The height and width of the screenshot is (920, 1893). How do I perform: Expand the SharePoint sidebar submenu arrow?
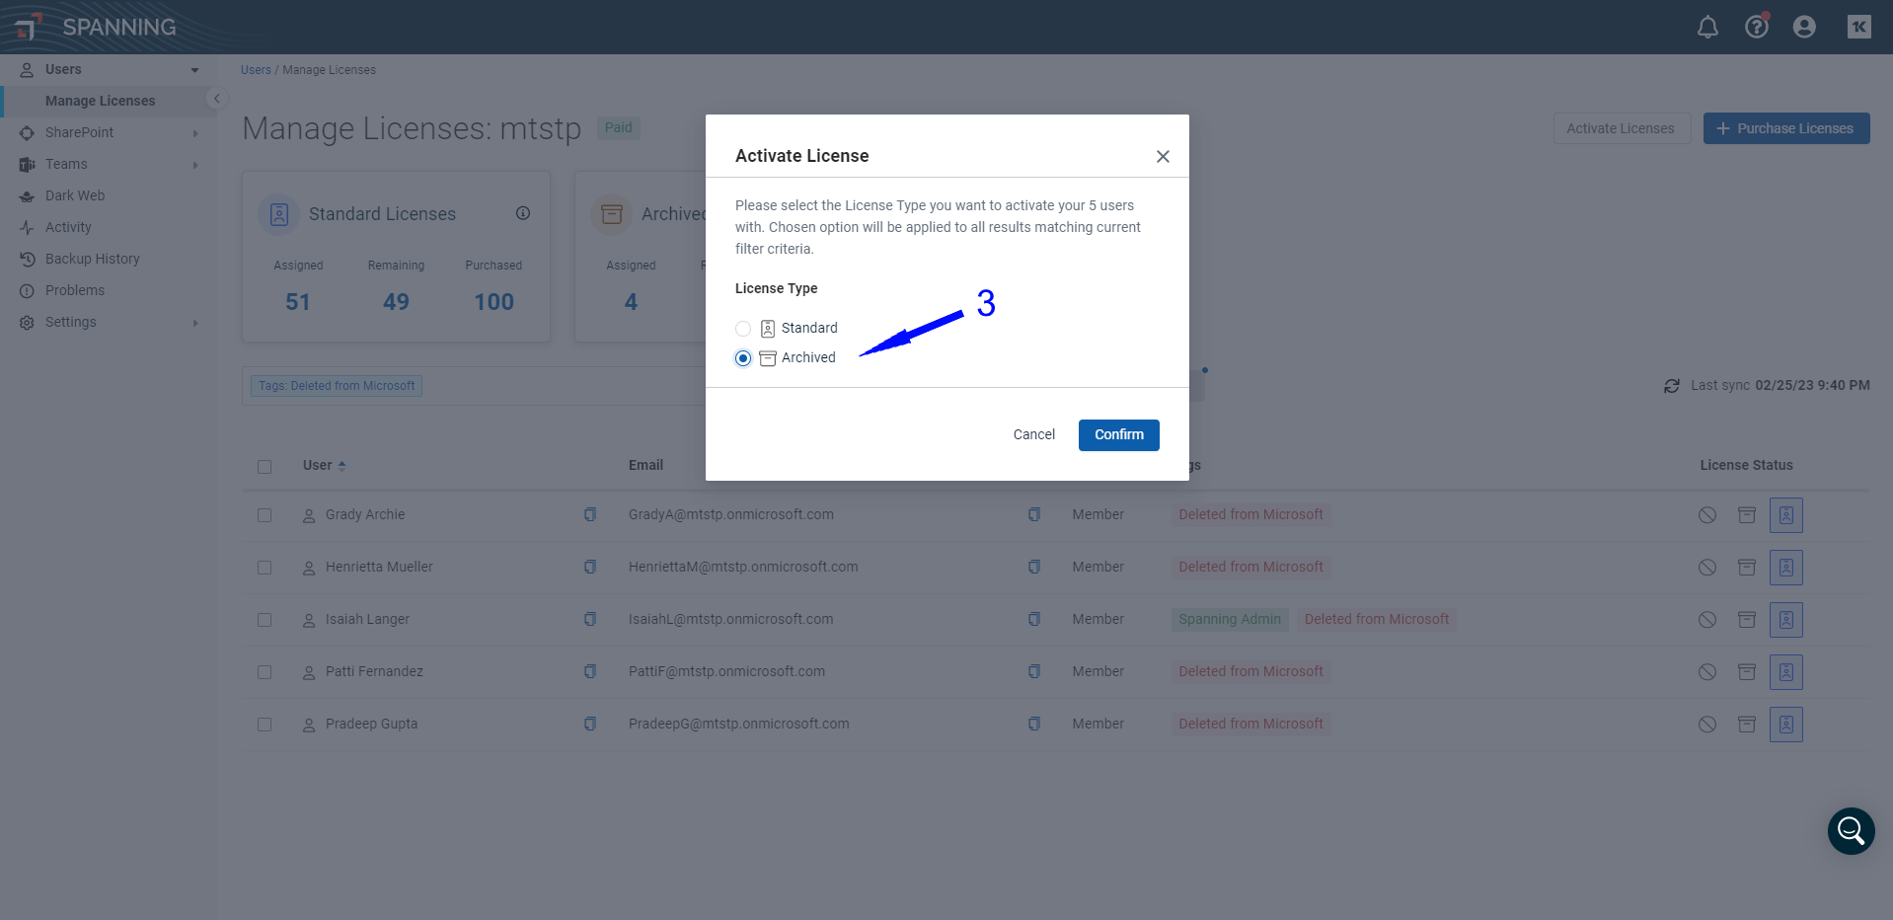pos(195,133)
